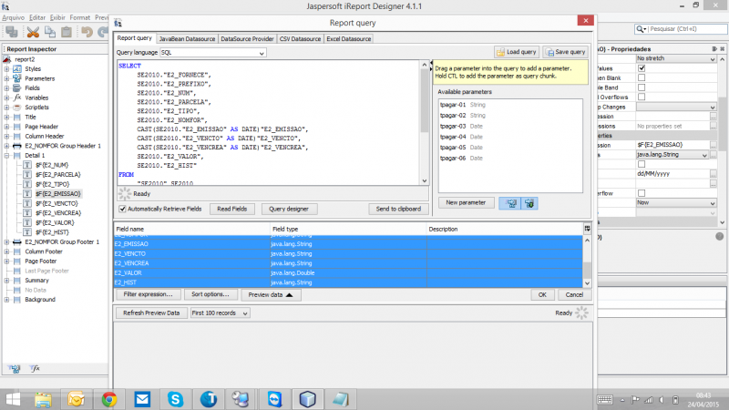Click the Scriptlets icon in Report Inspector
Screen dimensions: 729x410
tap(17, 108)
